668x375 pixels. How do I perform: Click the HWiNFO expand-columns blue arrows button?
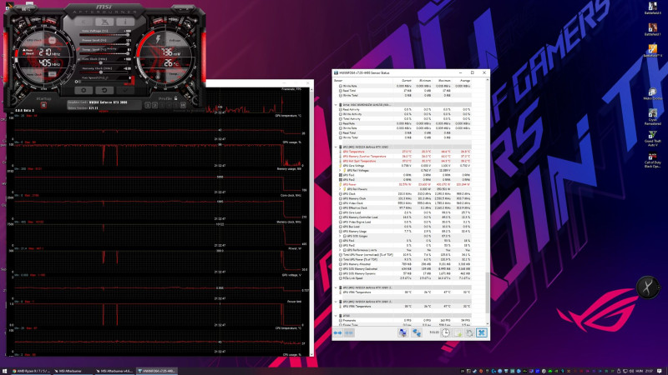pyautogui.click(x=337, y=332)
